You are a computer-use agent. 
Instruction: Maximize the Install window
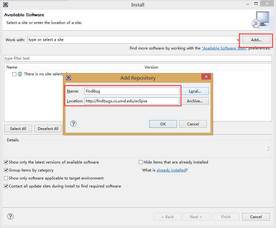[256, 3]
